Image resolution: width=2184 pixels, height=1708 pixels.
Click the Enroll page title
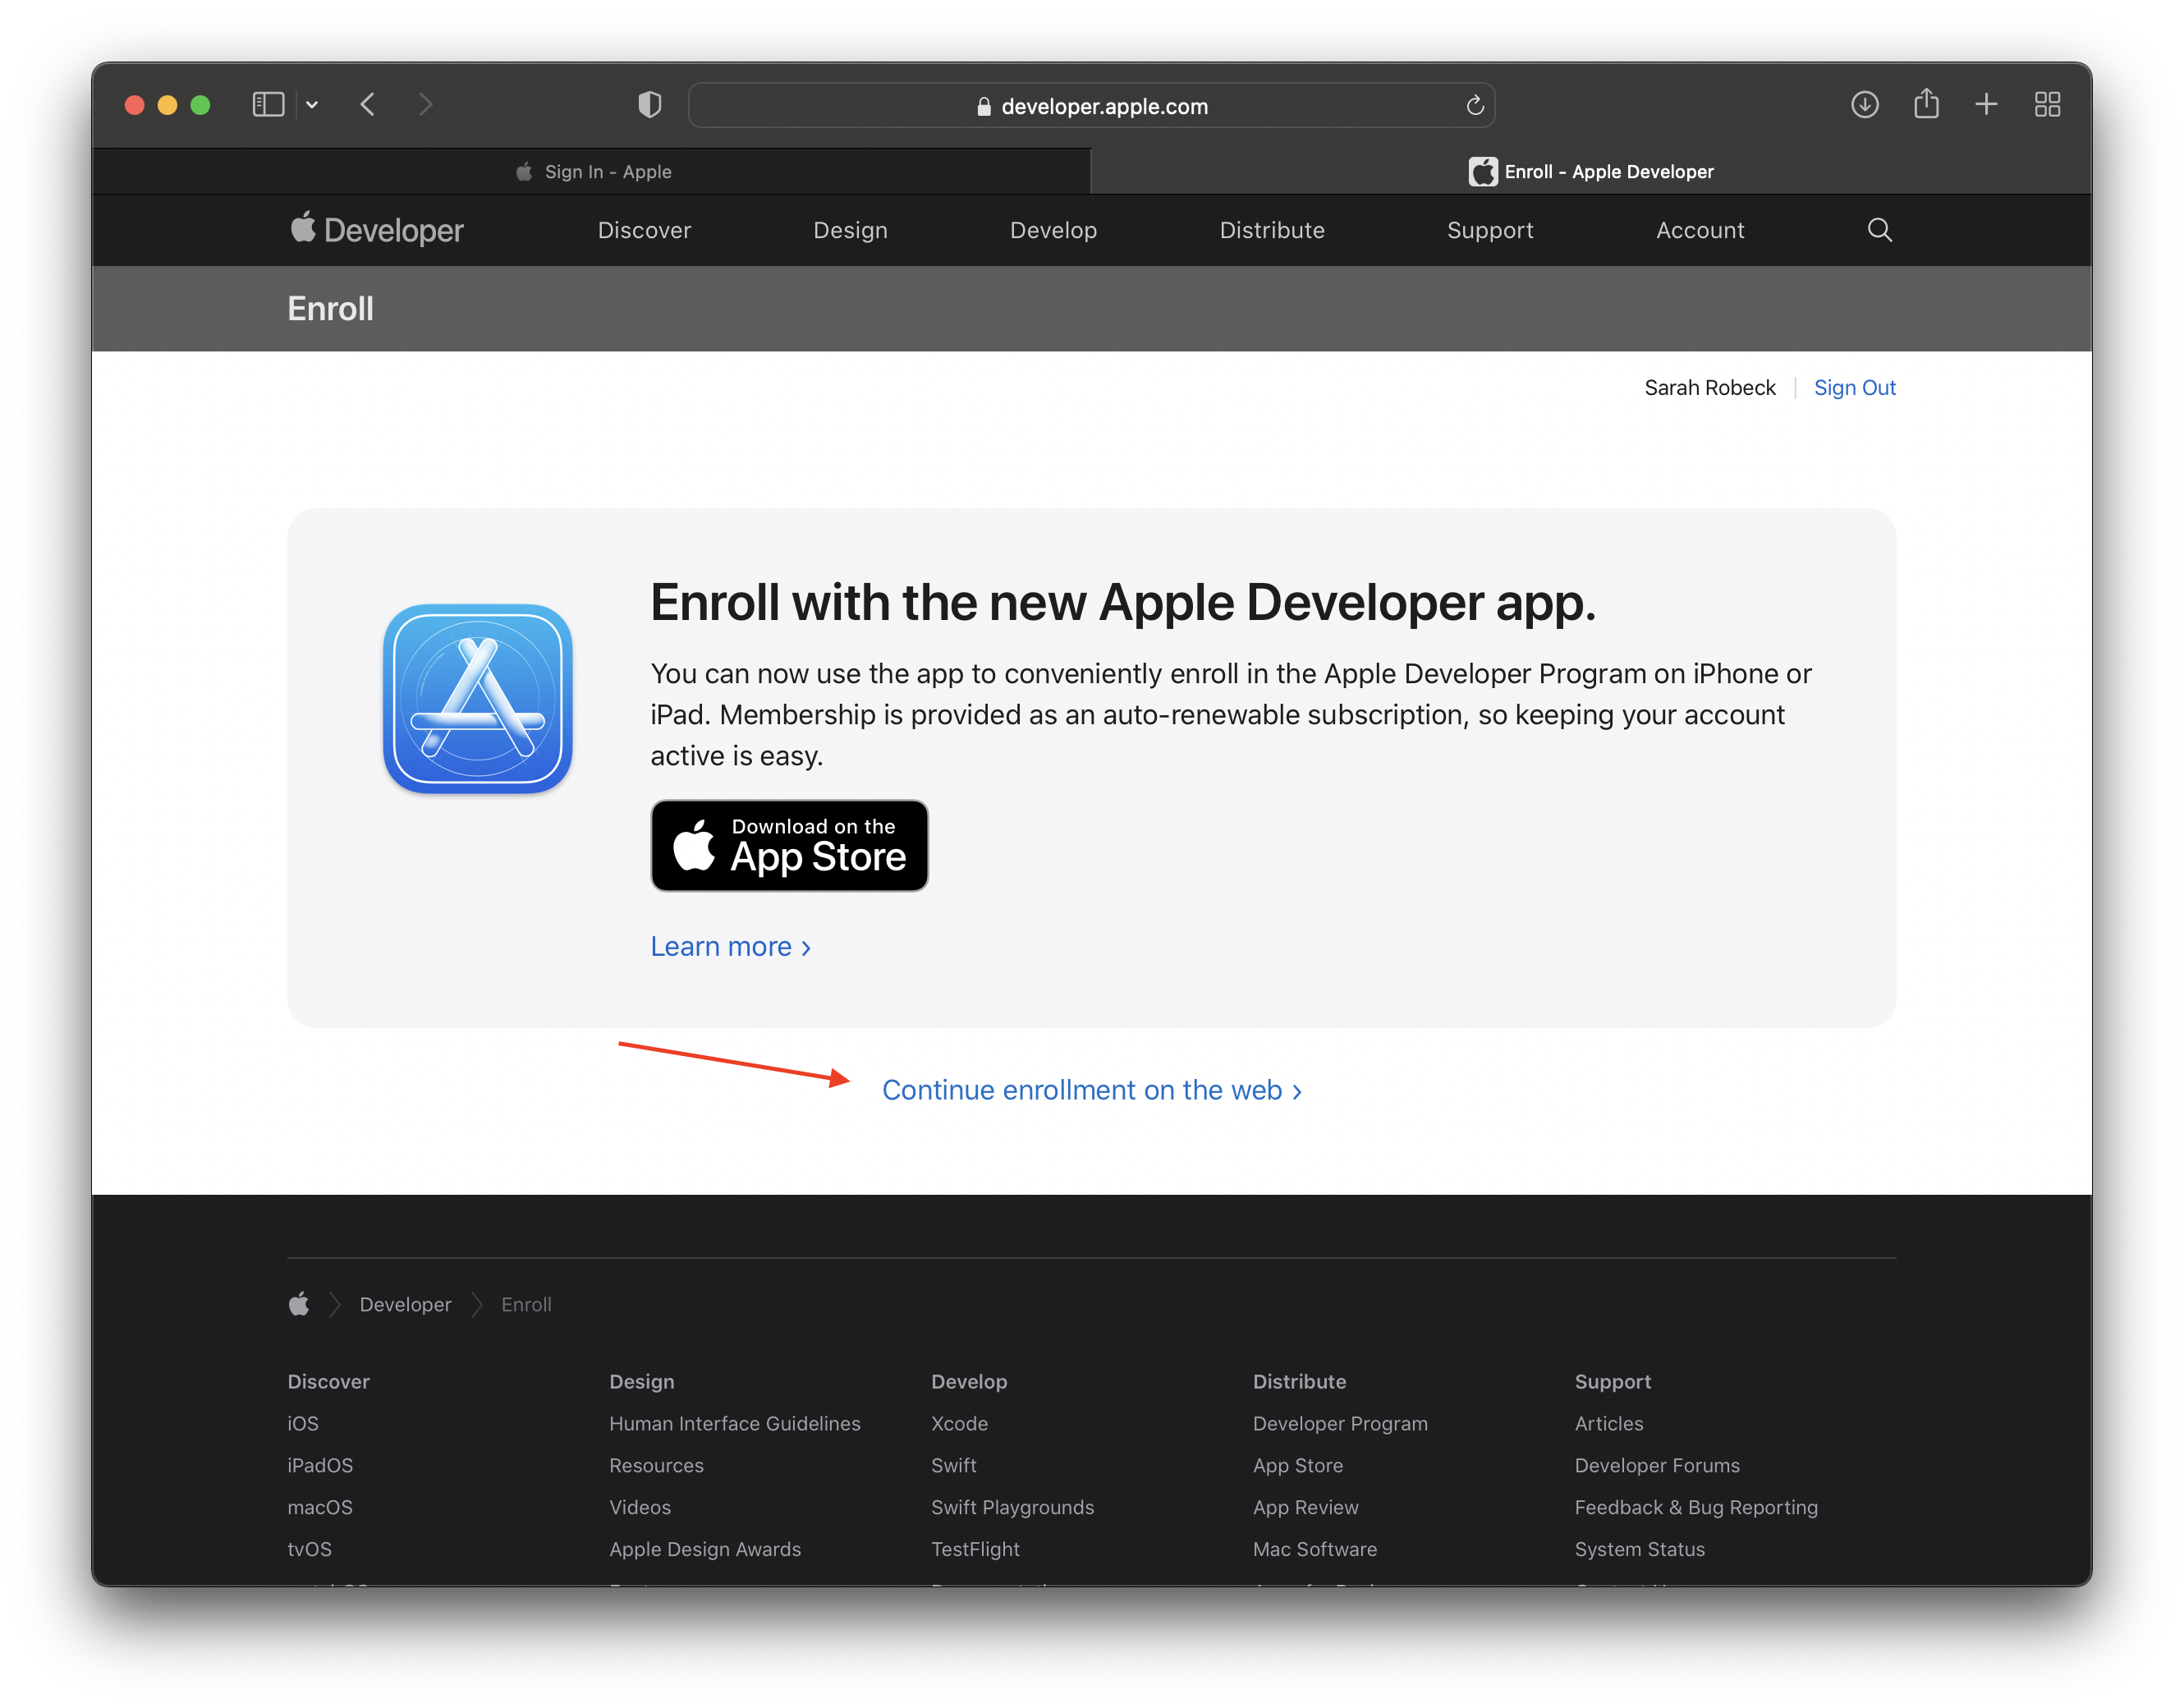[331, 309]
